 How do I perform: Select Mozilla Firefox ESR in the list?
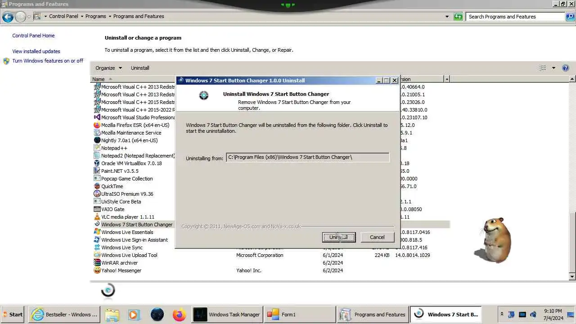135,125
